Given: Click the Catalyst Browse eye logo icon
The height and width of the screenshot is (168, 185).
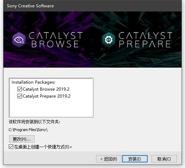Looking at the screenshot, I should point(19,40).
